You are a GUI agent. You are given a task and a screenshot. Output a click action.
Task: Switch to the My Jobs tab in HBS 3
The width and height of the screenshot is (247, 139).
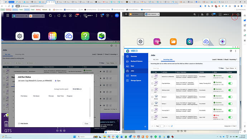pyautogui.click(x=156, y=59)
